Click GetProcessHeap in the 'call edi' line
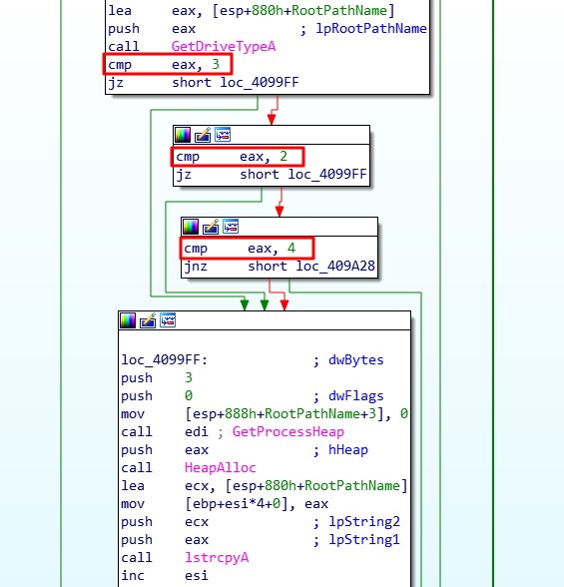 287,431
